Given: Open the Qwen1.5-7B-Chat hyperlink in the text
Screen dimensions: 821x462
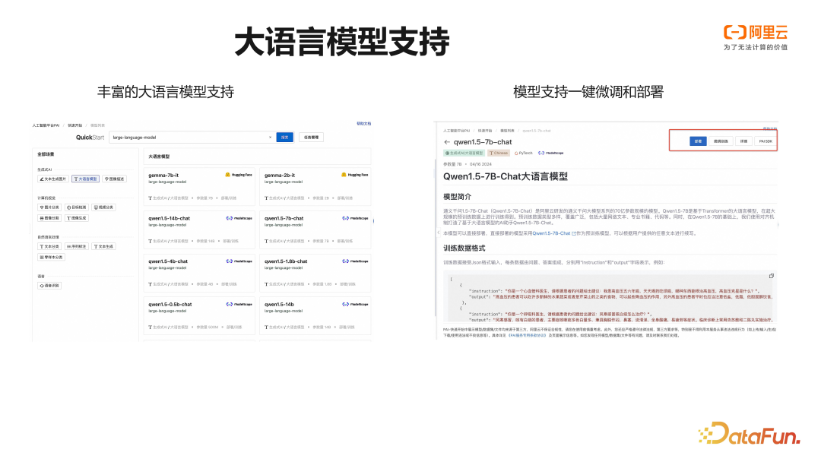Looking at the screenshot, I should point(552,234).
